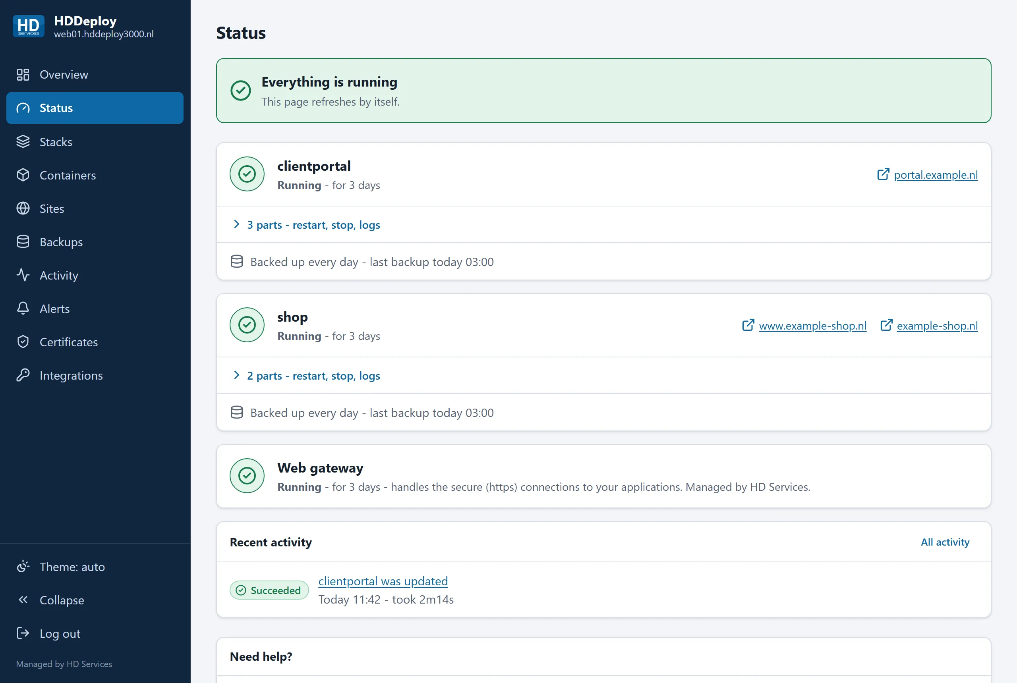The height and width of the screenshot is (683, 1017).
Task: Click the HD Services logo icon
Action: click(x=28, y=27)
